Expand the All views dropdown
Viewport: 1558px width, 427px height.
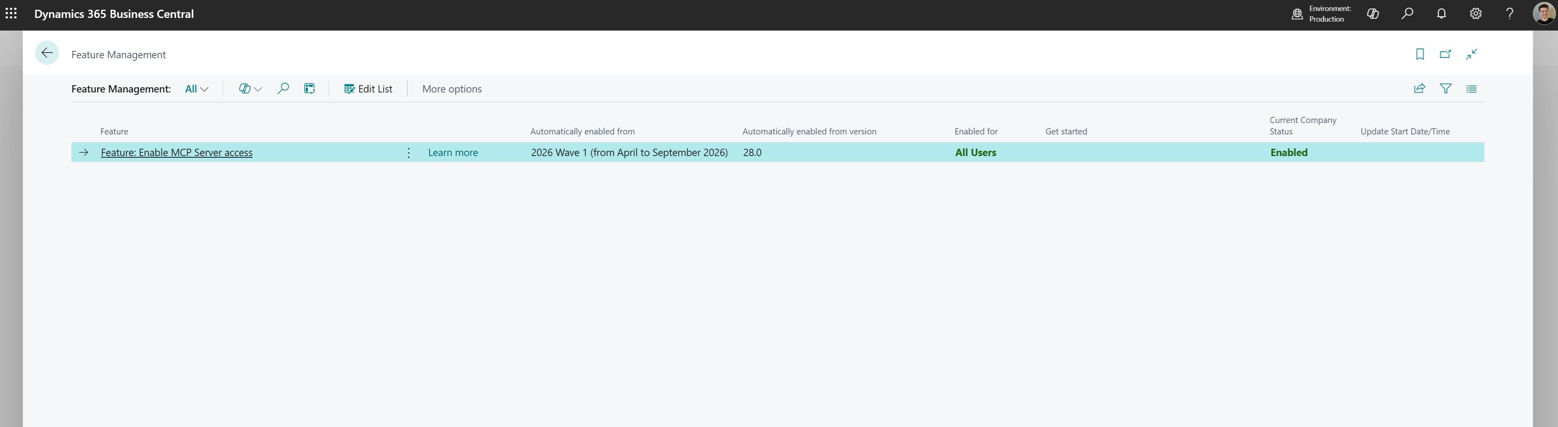197,89
